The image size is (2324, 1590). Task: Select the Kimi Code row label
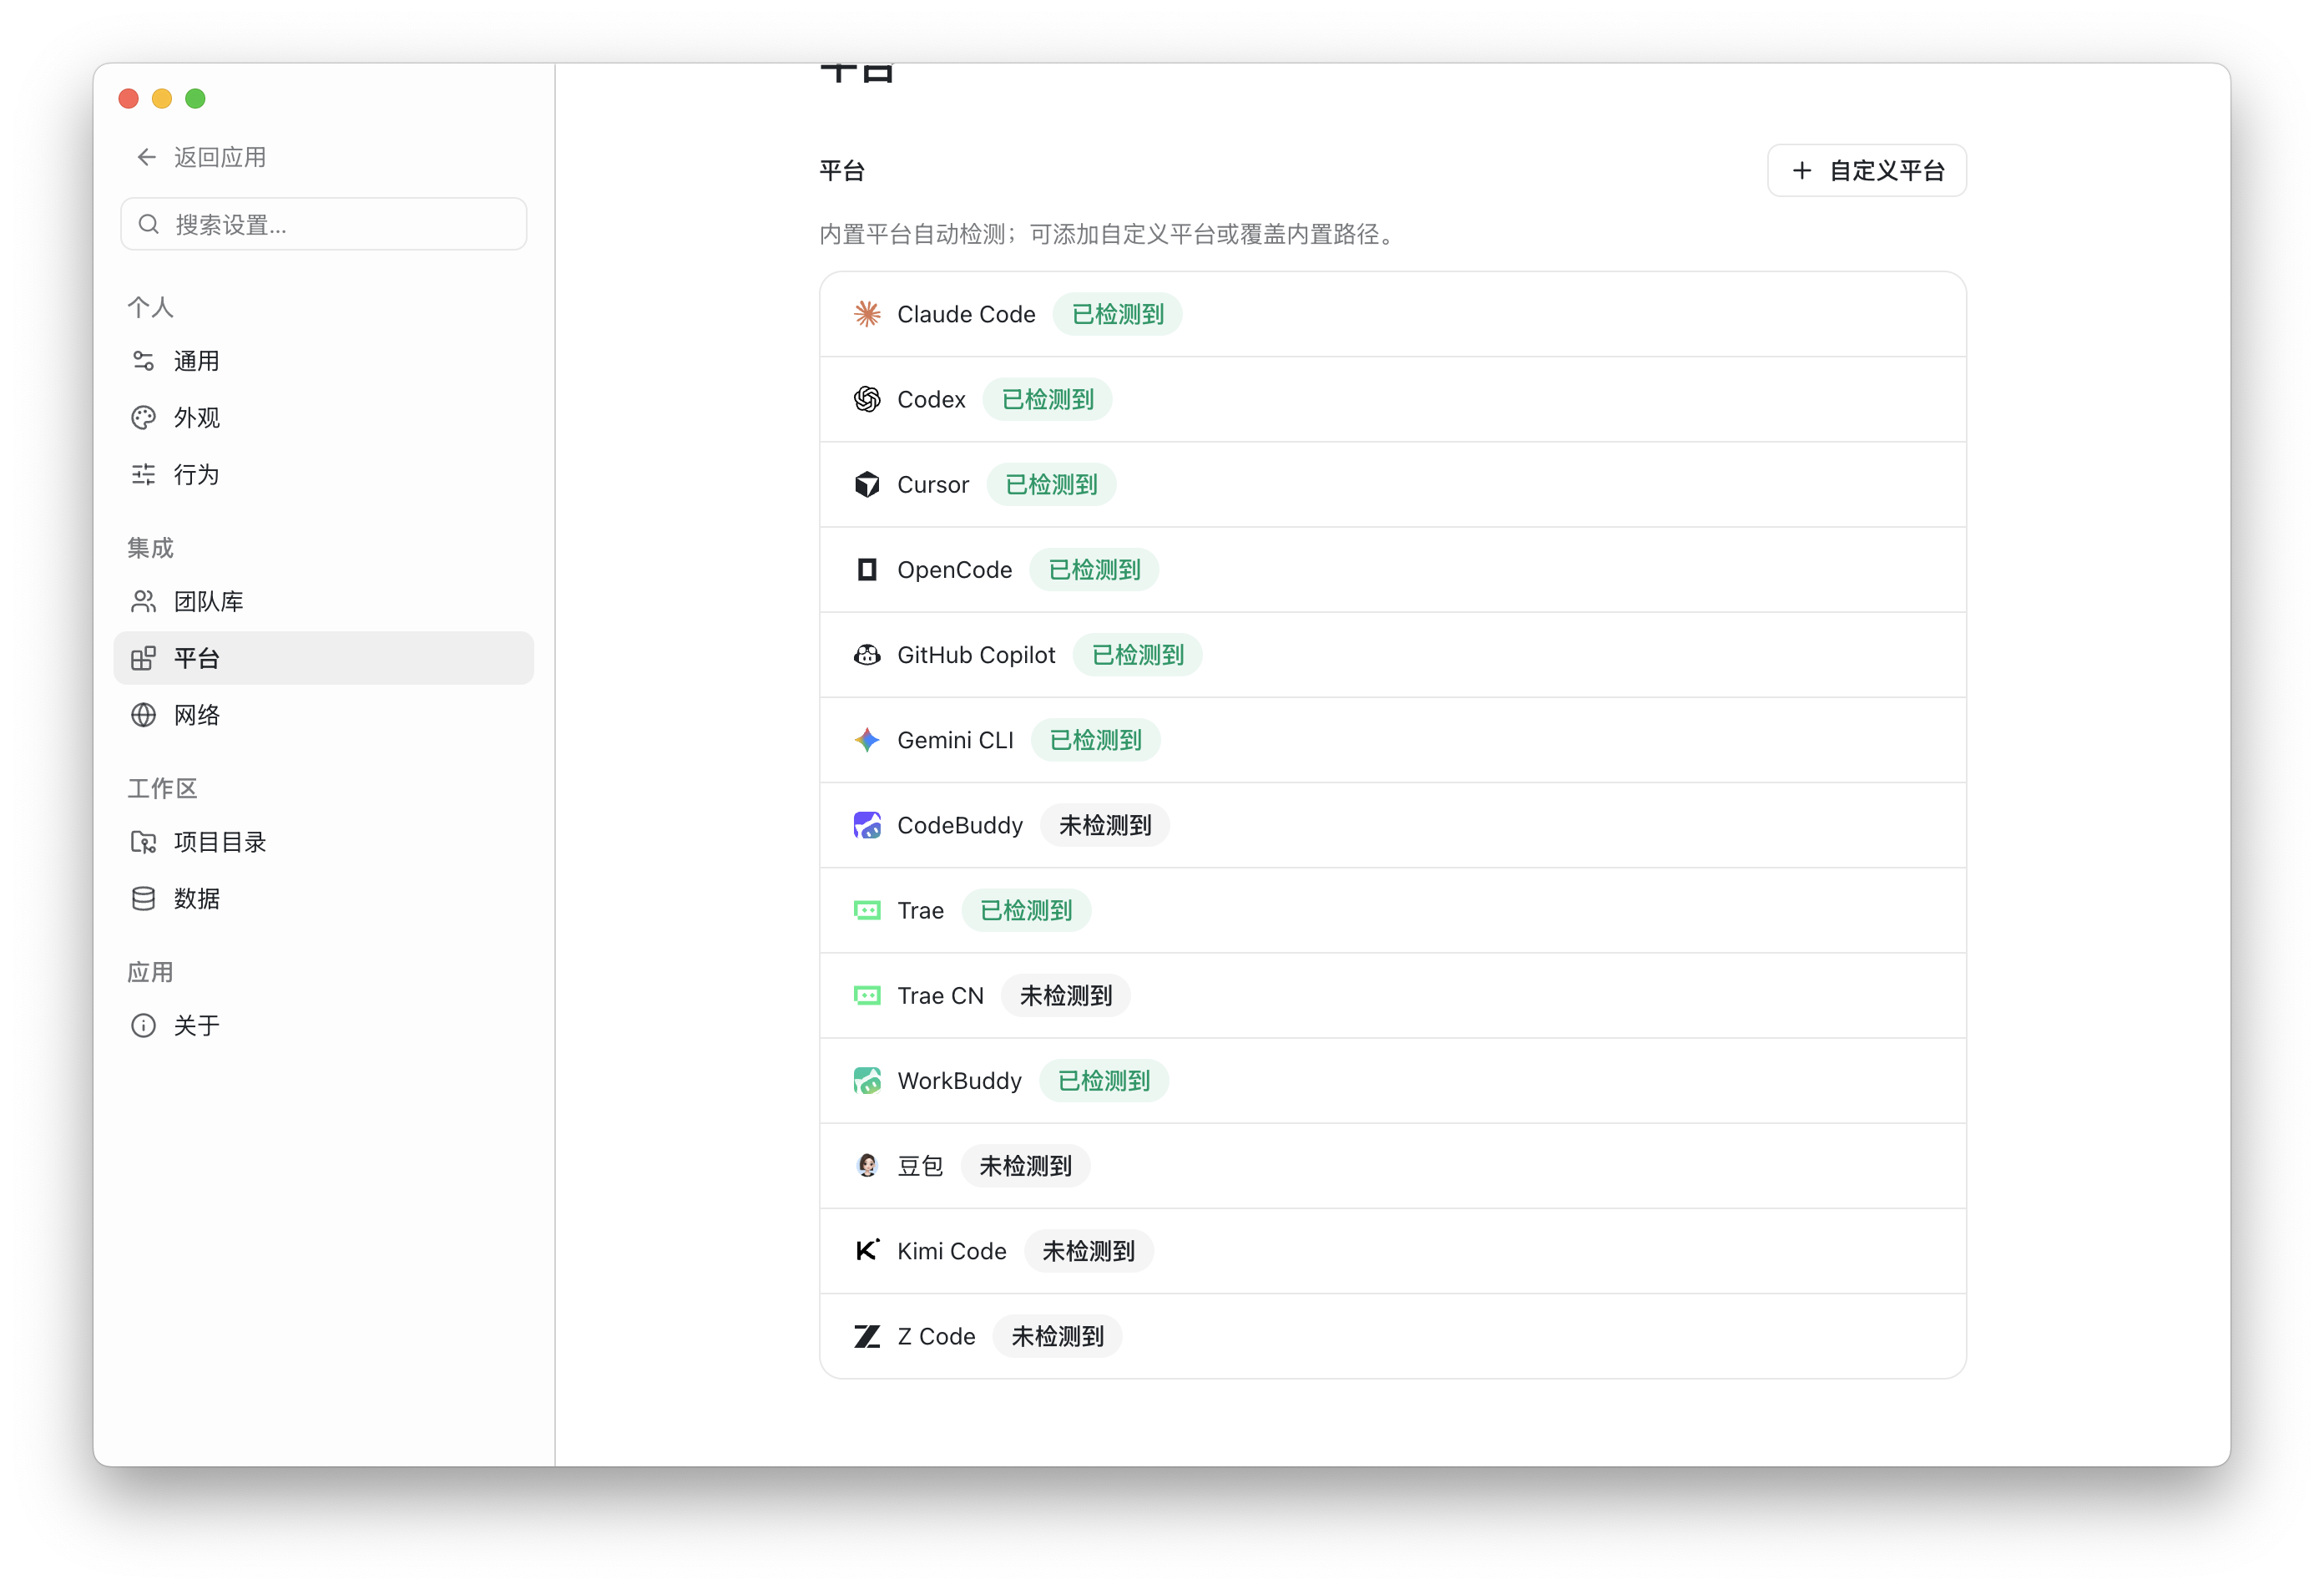click(951, 1251)
